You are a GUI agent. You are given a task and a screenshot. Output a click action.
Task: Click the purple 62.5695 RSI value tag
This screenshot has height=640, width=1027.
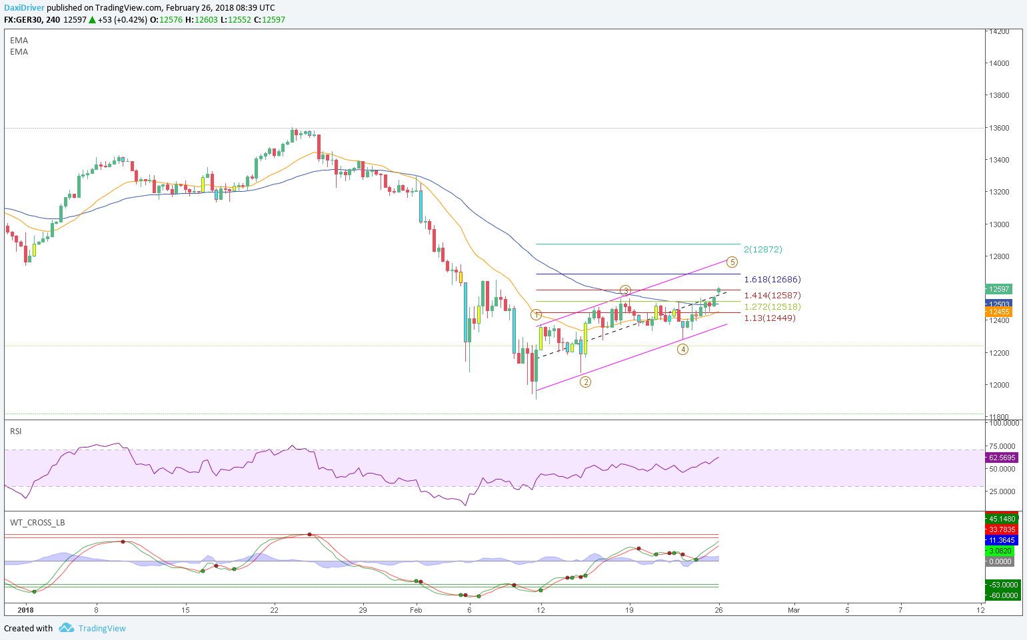click(x=1002, y=458)
